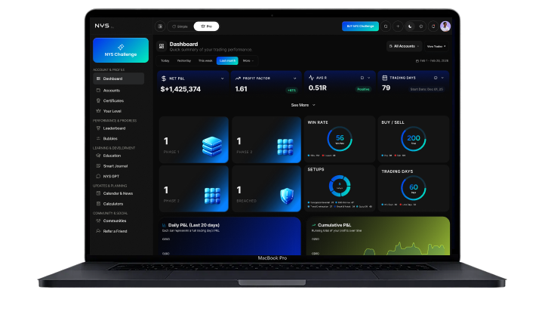Select the Last month filter tab
This screenshot has width=545, height=327.
(x=226, y=60)
